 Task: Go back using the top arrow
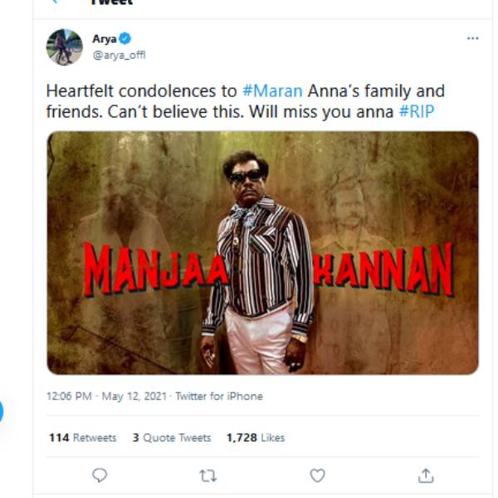[x=55, y=2]
